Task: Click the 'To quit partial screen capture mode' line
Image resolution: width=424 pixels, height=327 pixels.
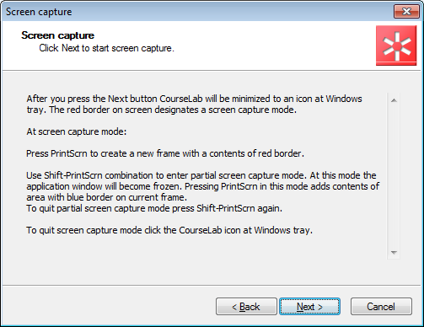Action: coord(154,208)
